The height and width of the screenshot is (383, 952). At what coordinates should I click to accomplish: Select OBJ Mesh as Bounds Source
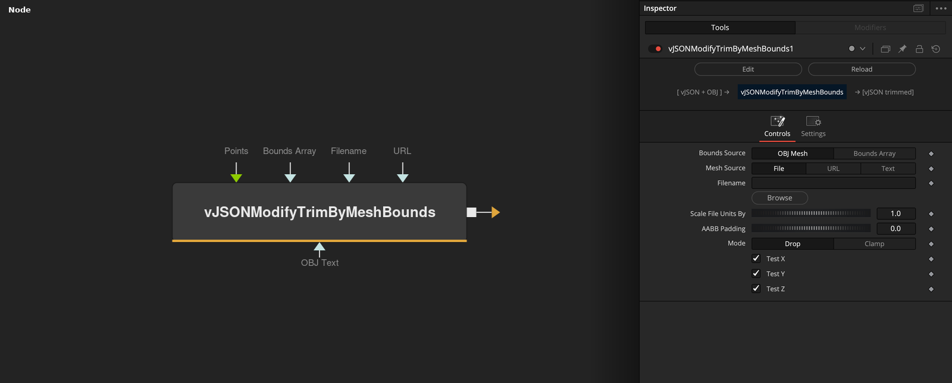(793, 153)
